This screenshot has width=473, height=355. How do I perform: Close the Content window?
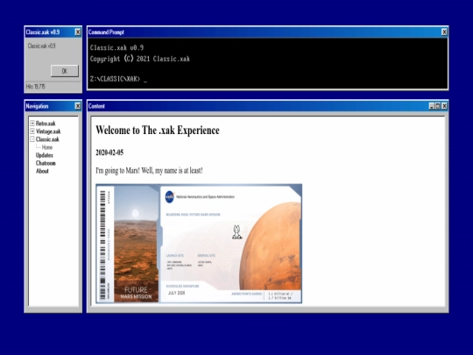pos(444,106)
